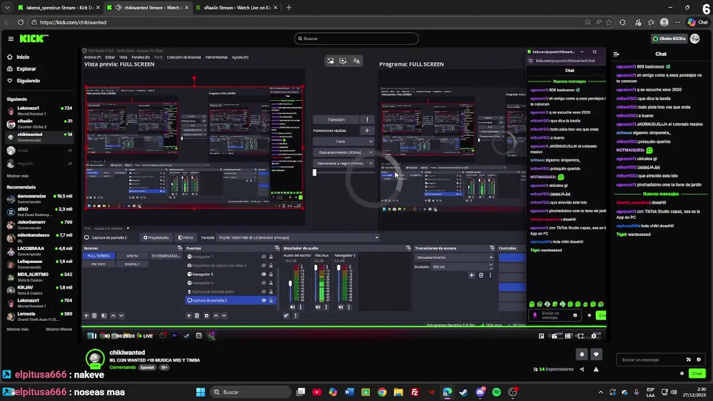
Task: Open followed channel Lokonazo1
Action: [39, 110]
